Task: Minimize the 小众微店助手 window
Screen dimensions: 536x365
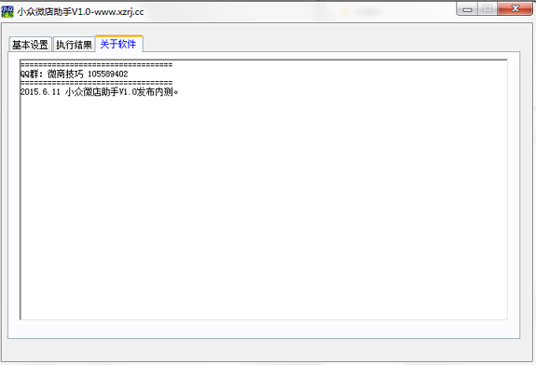Action: click(467, 9)
